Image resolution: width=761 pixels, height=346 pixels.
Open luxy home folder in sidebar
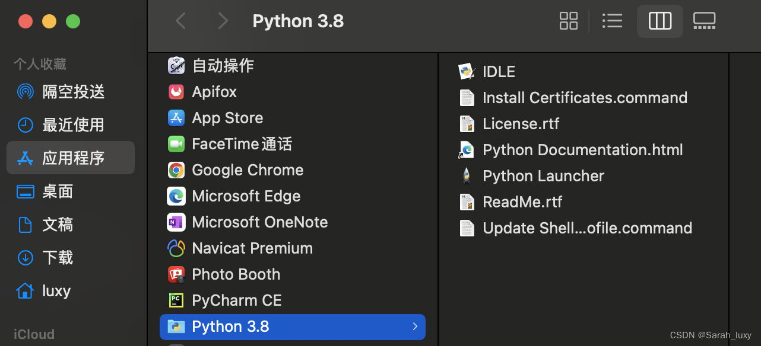pyautogui.click(x=71, y=291)
